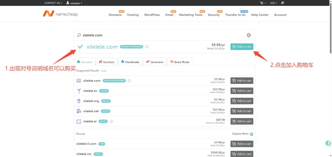Switch to the Auctions tab

[106, 62]
